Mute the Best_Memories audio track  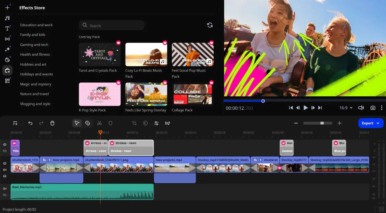5,189
